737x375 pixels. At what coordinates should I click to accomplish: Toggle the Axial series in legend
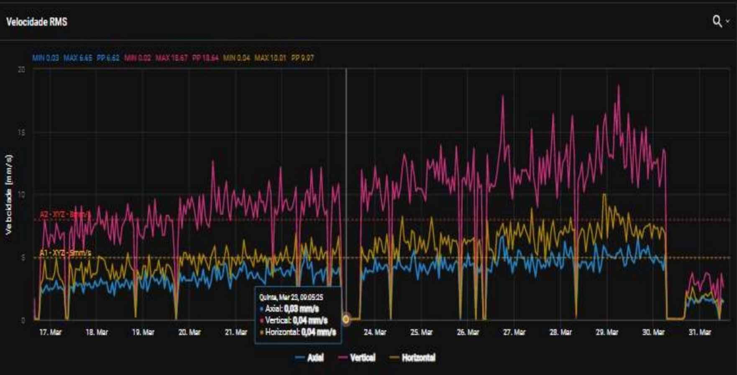pos(309,358)
